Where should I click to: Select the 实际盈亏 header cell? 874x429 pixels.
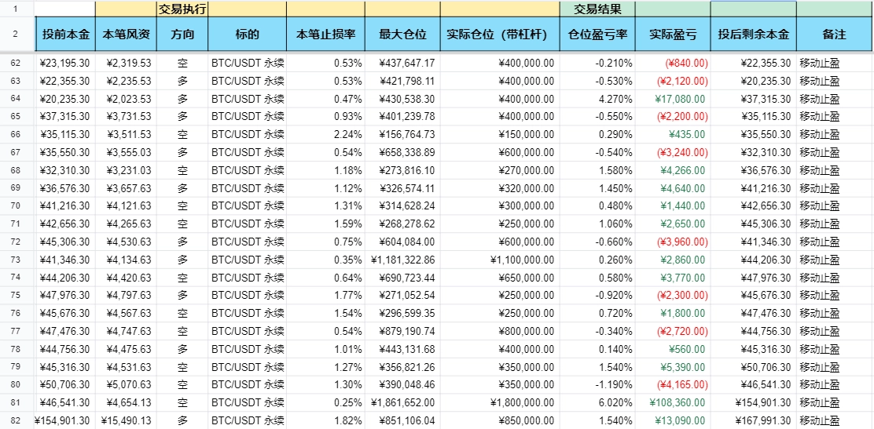pos(673,34)
